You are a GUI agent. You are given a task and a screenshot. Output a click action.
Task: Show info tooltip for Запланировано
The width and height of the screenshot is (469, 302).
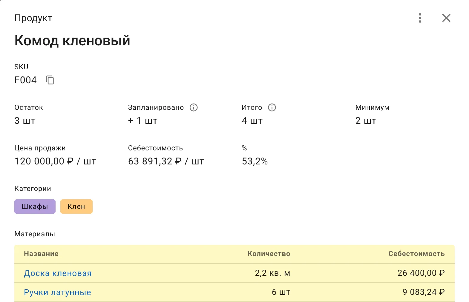pos(194,107)
